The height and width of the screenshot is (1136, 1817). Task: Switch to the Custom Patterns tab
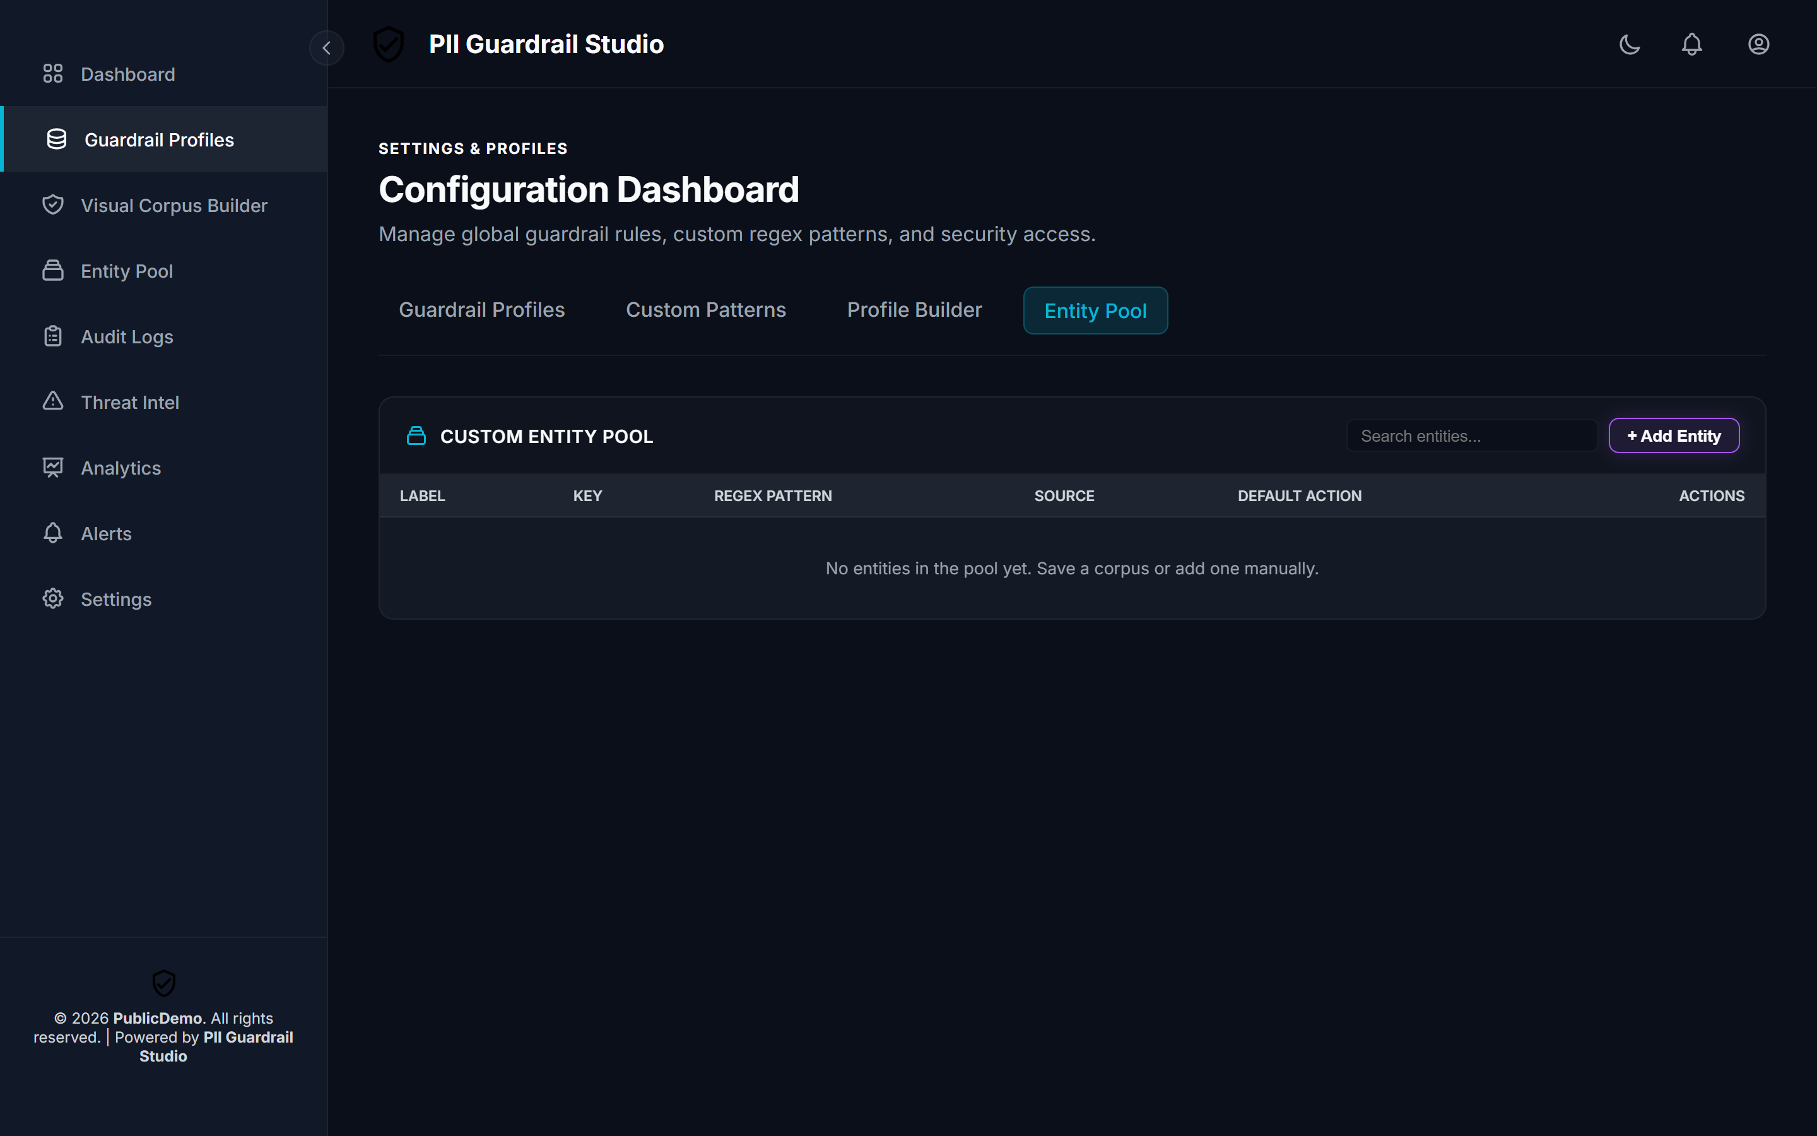(x=706, y=309)
